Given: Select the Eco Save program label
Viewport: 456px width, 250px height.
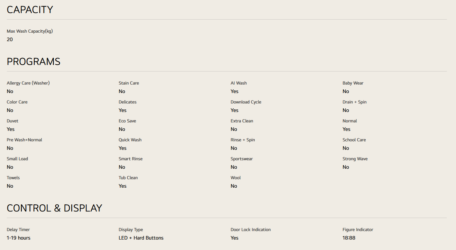Looking at the screenshot, I should pyautogui.click(x=127, y=121).
